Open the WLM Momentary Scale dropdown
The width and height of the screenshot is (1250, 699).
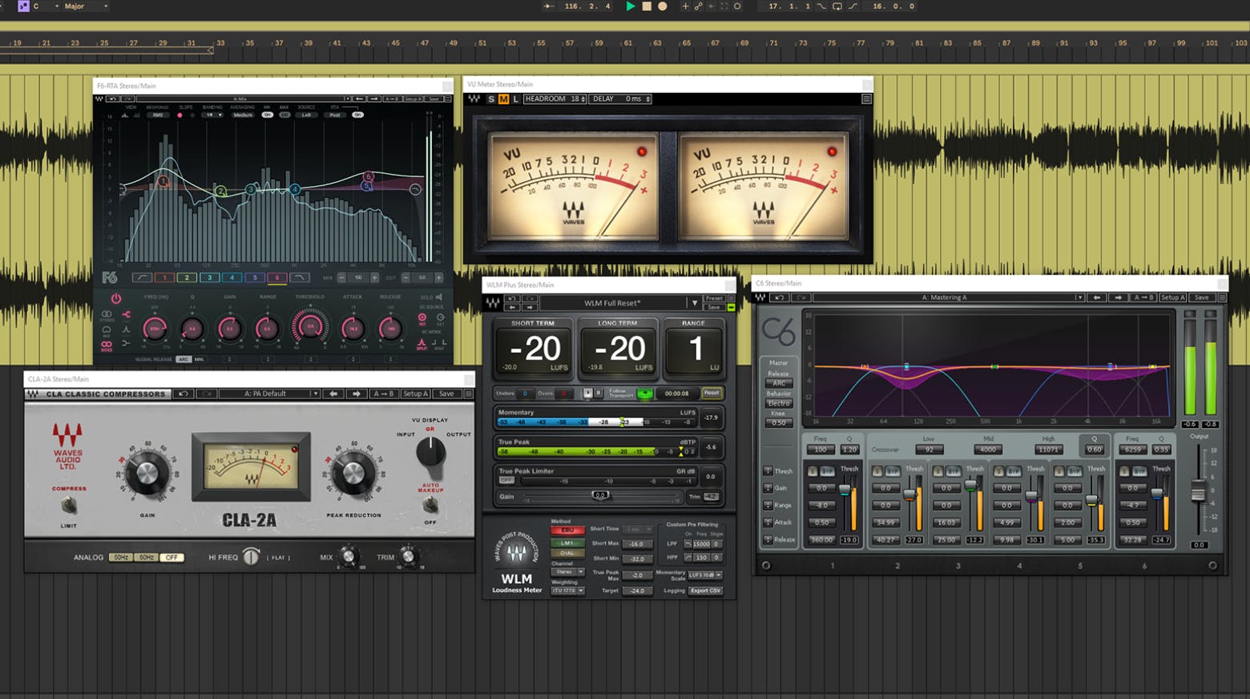click(x=705, y=575)
